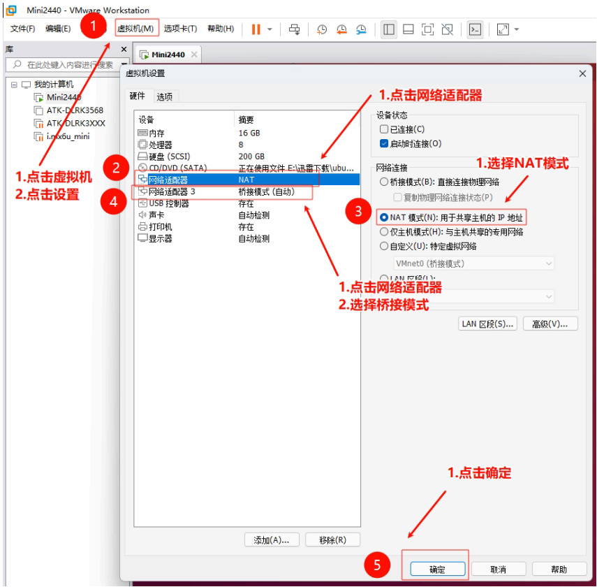Click the LAN 区段(S)... button
The image size is (597, 587).
coord(487,324)
